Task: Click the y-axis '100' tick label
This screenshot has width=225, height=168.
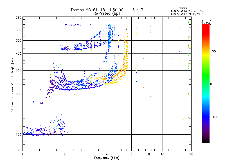Action: pyautogui.click(x=19, y=135)
